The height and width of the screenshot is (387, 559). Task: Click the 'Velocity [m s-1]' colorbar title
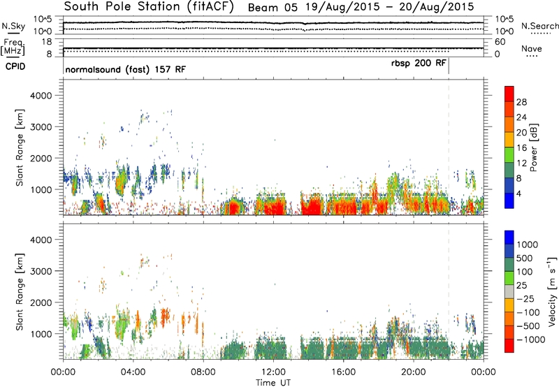[x=552, y=291]
